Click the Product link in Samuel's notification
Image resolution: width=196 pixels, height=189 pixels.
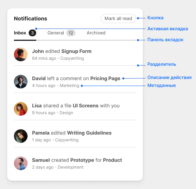(x=112, y=160)
